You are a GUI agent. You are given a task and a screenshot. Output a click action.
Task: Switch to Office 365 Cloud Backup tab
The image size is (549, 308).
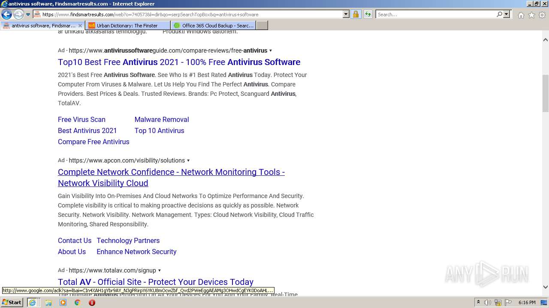(213, 25)
